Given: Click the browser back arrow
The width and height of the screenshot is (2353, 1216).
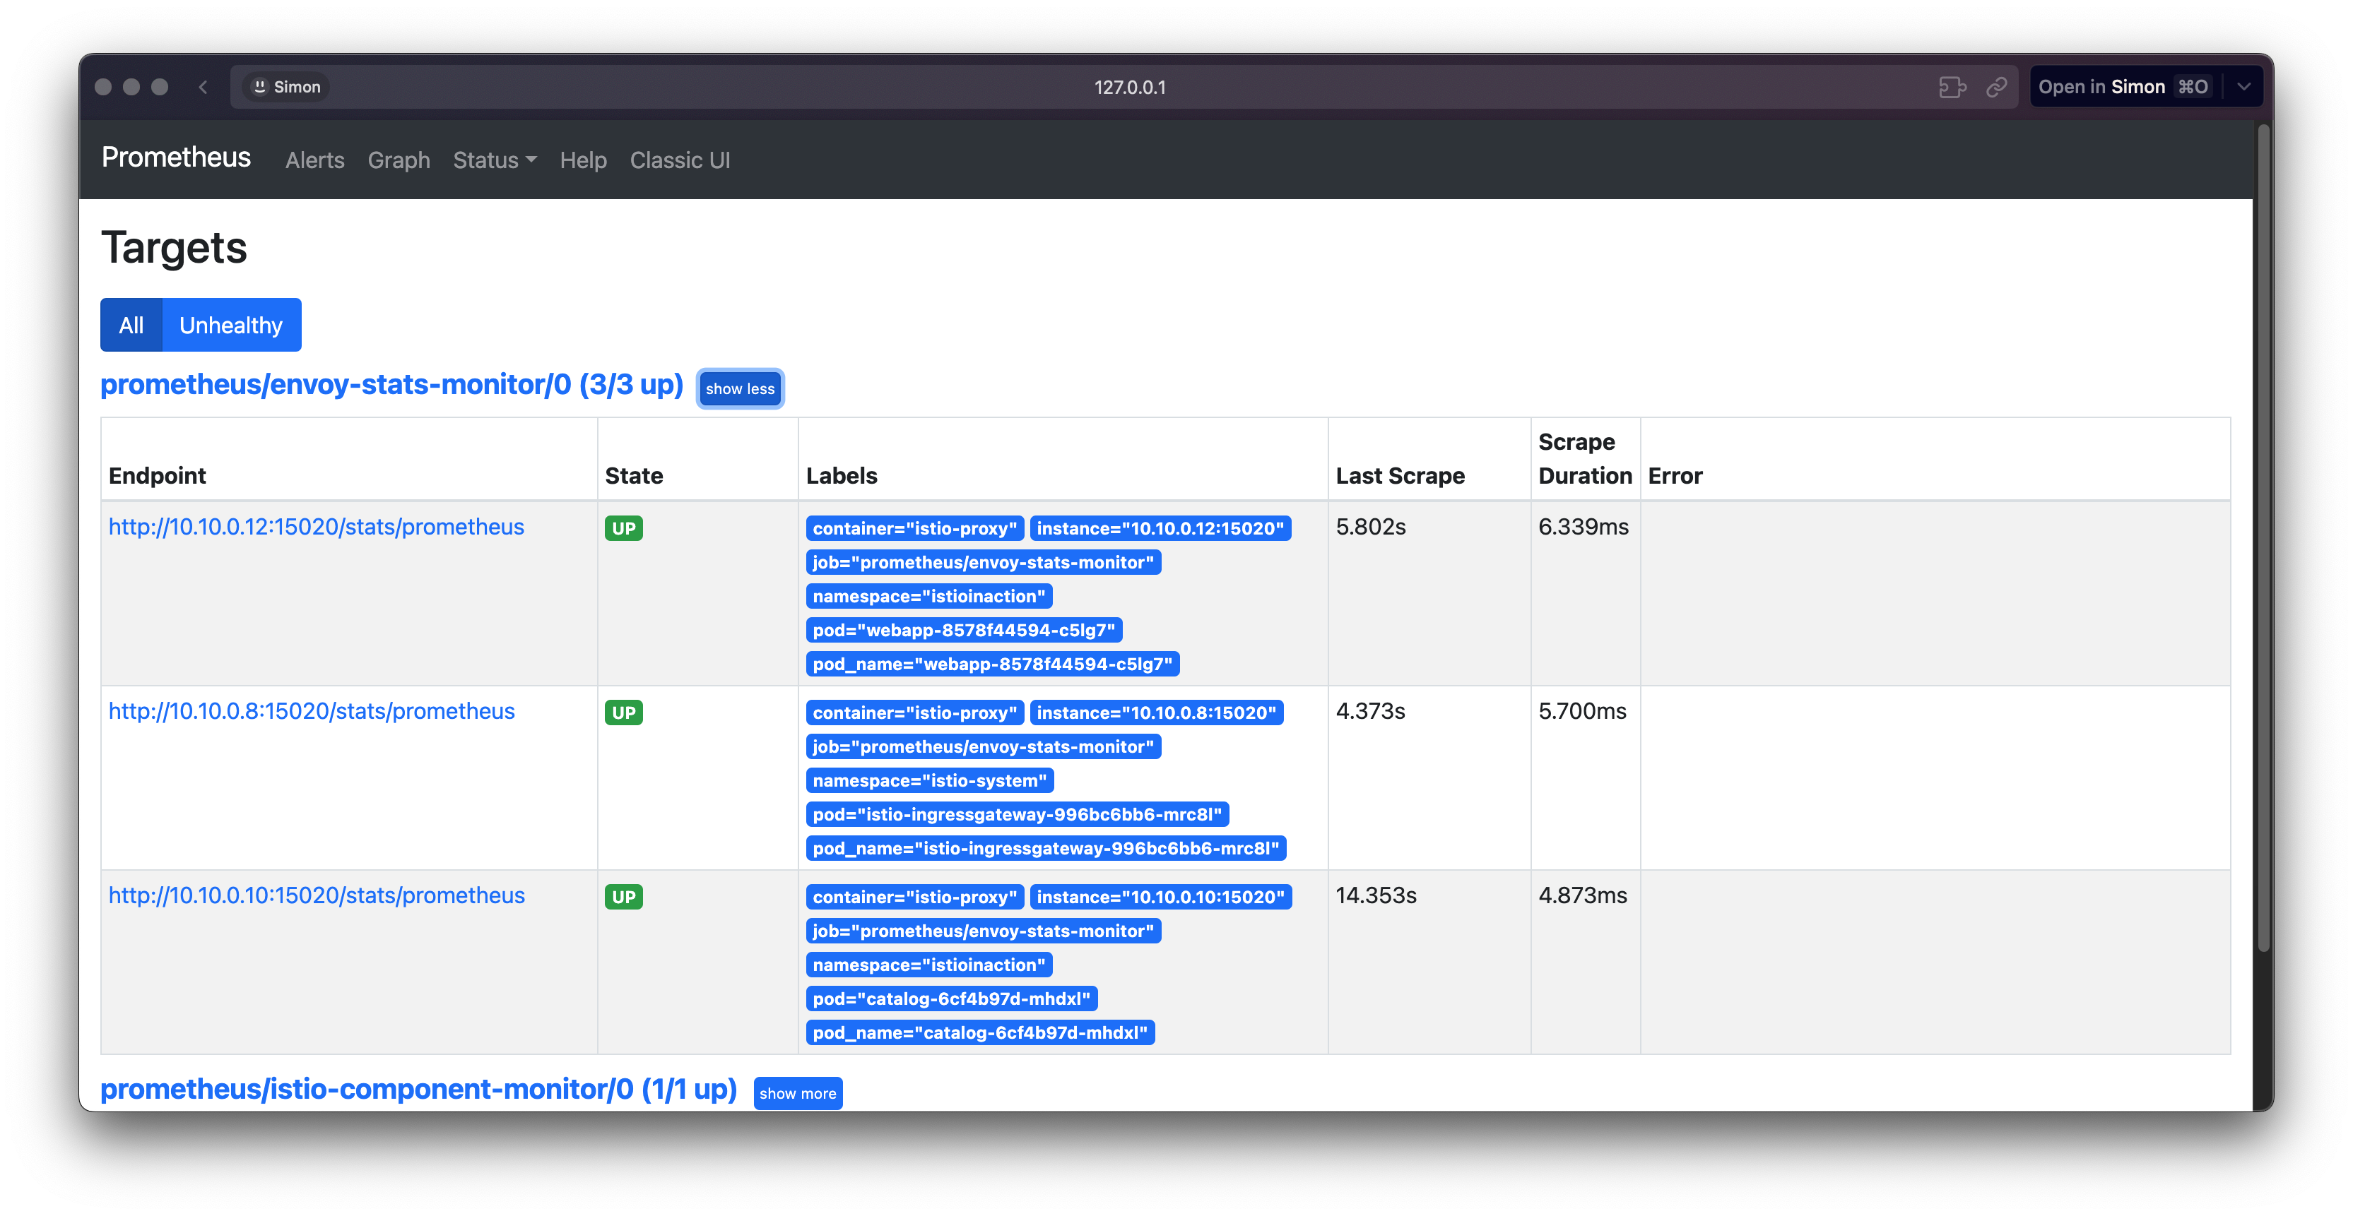Looking at the screenshot, I should [203, 87].
